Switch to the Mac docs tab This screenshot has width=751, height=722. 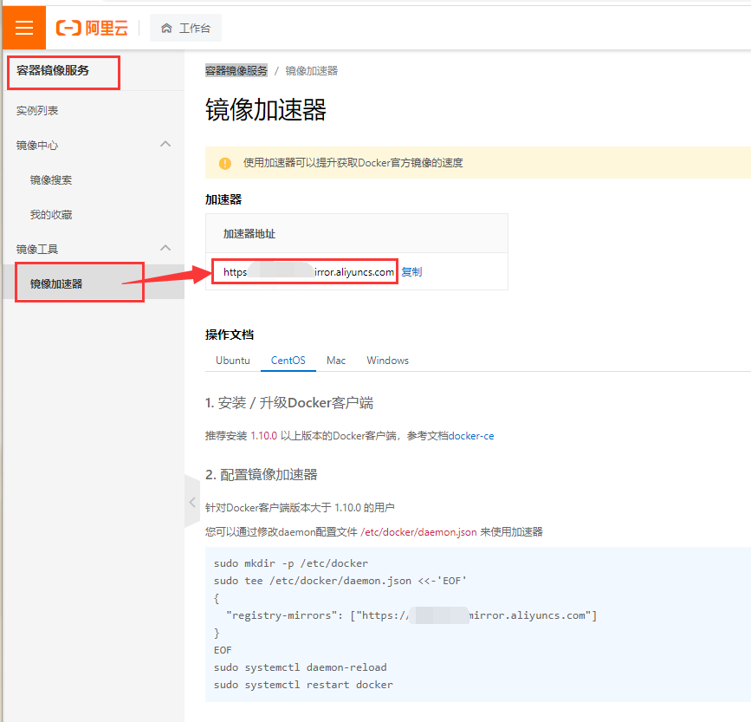point(336,361)
